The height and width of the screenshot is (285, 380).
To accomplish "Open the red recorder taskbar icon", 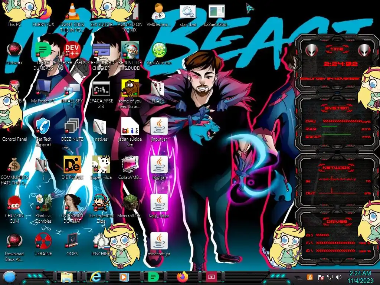I will click(211, 277).
